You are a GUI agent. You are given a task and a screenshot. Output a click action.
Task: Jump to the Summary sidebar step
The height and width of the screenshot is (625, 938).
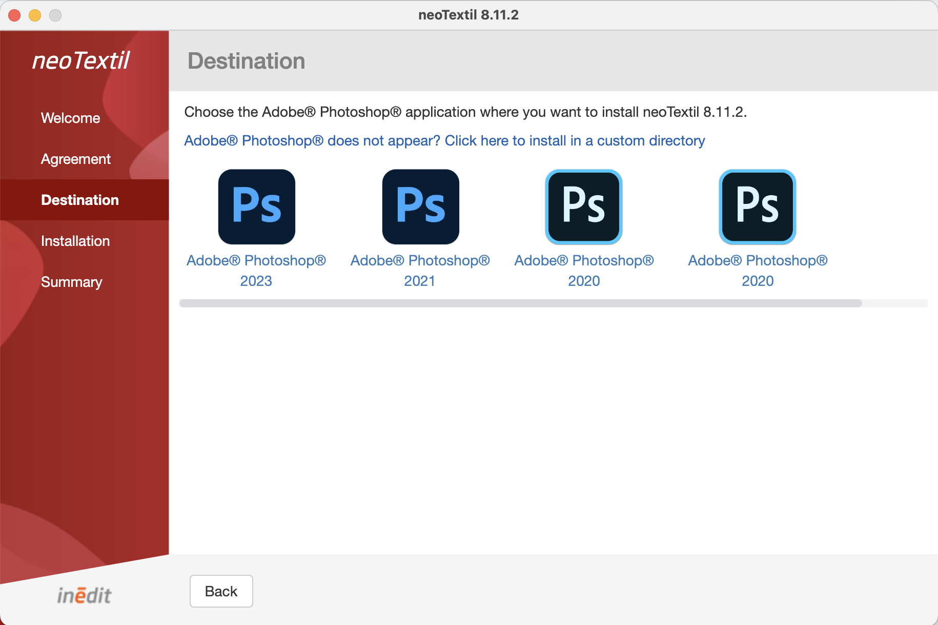[x=72, y=282]
